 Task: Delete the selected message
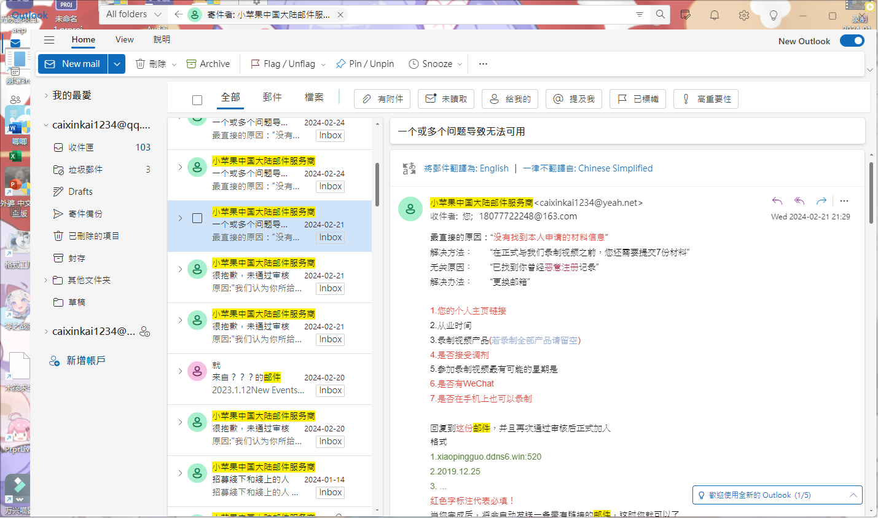click(151, 64)
